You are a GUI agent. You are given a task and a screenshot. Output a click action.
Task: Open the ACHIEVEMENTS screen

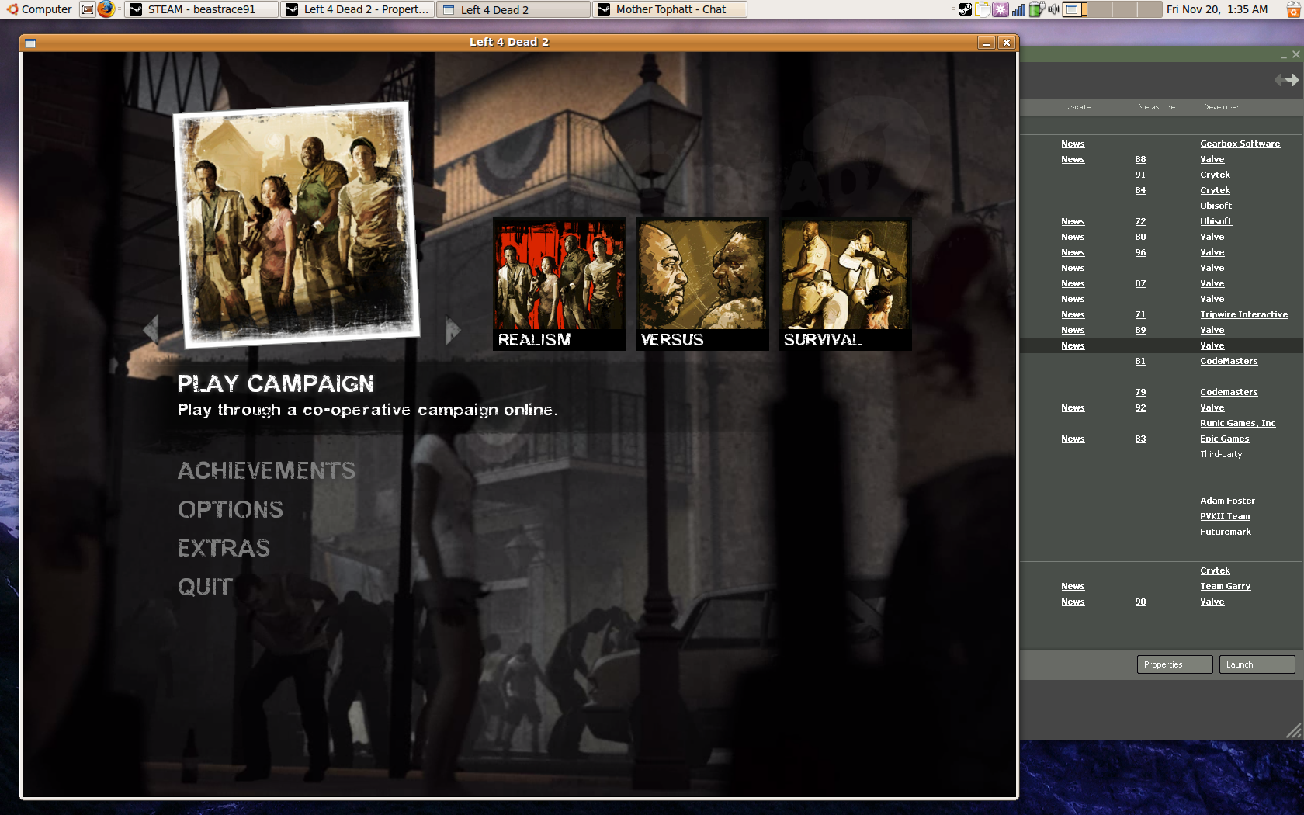point(266,471)
